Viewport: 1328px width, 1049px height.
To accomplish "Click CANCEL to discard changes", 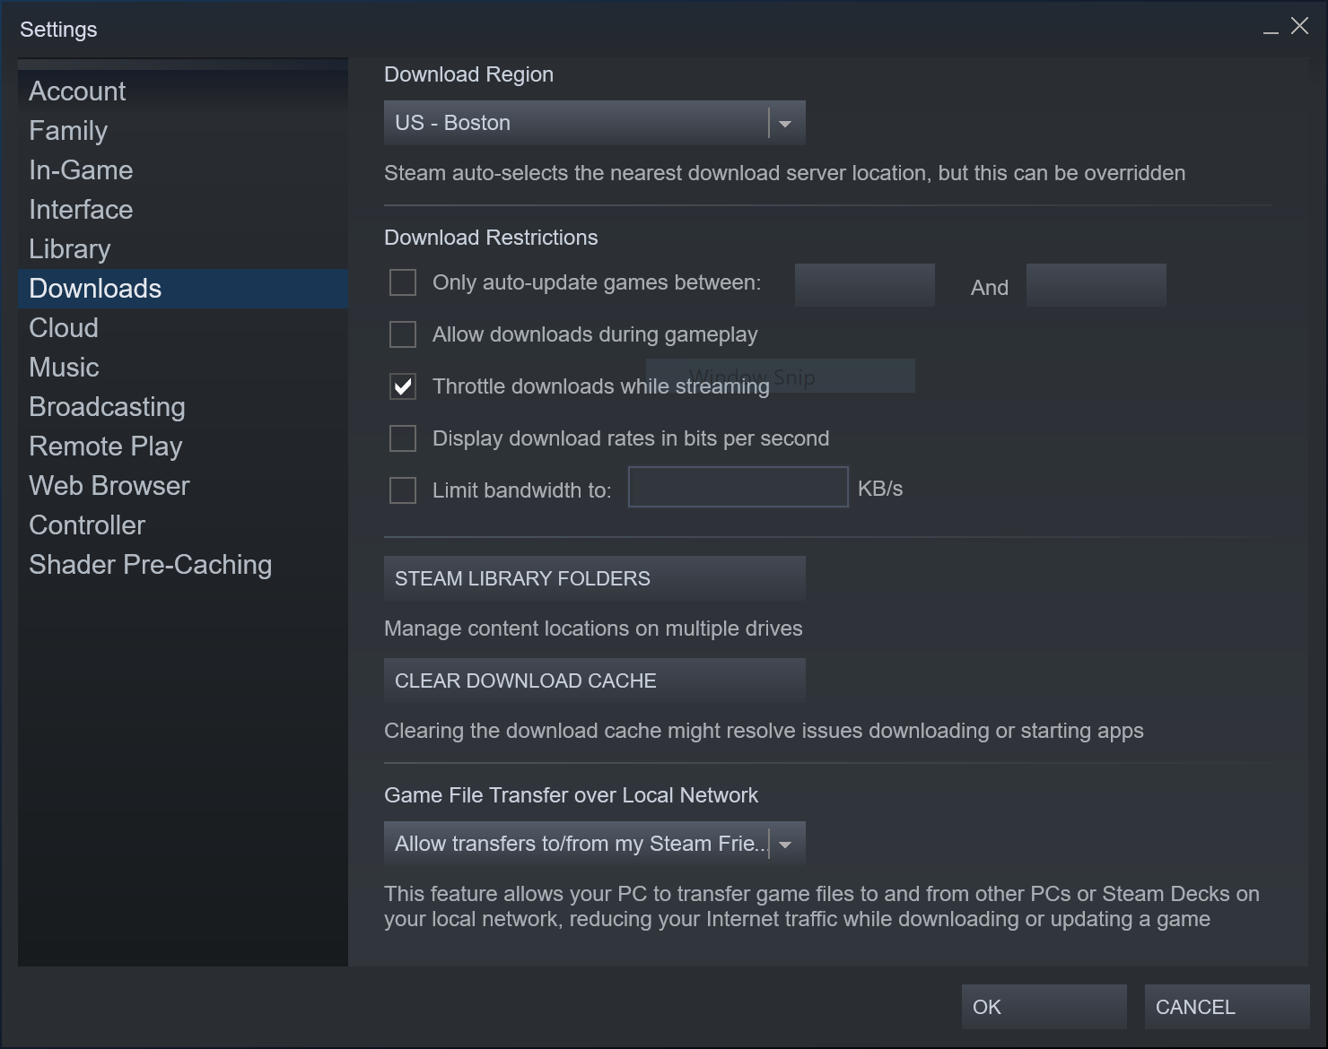I will click(1228, 1007).
